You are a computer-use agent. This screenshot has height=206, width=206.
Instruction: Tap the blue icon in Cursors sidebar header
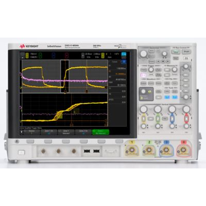(124, 62)
